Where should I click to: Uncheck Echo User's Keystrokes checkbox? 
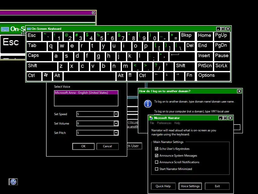(x=156, y=149)
